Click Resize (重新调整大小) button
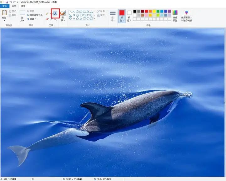Viewport: 226px width, 181px height. click(35, 15)
